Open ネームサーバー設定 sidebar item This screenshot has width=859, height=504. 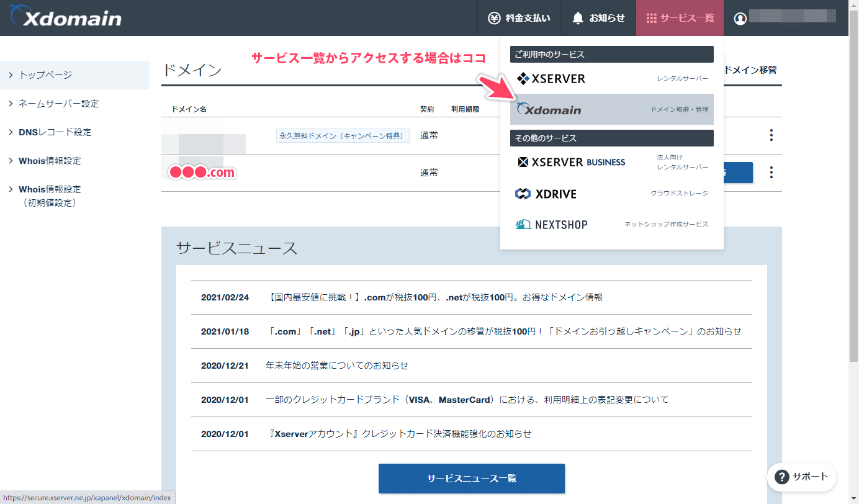coord(74,104)
